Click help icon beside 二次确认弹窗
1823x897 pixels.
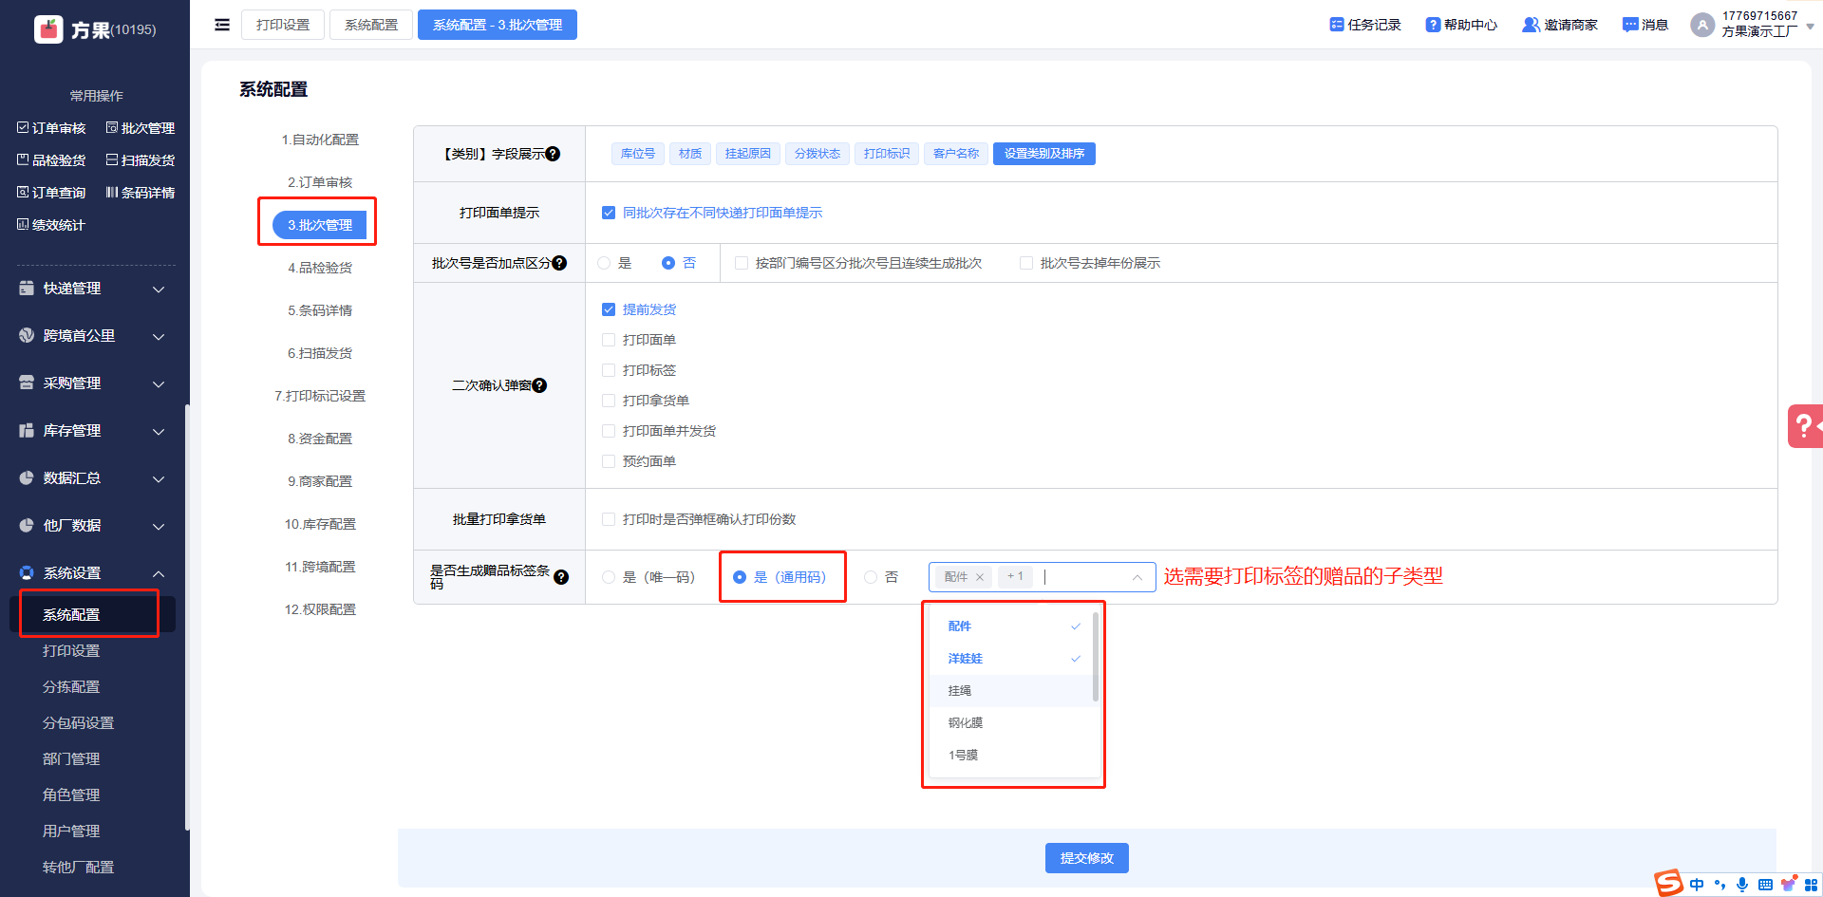(539, 385)
